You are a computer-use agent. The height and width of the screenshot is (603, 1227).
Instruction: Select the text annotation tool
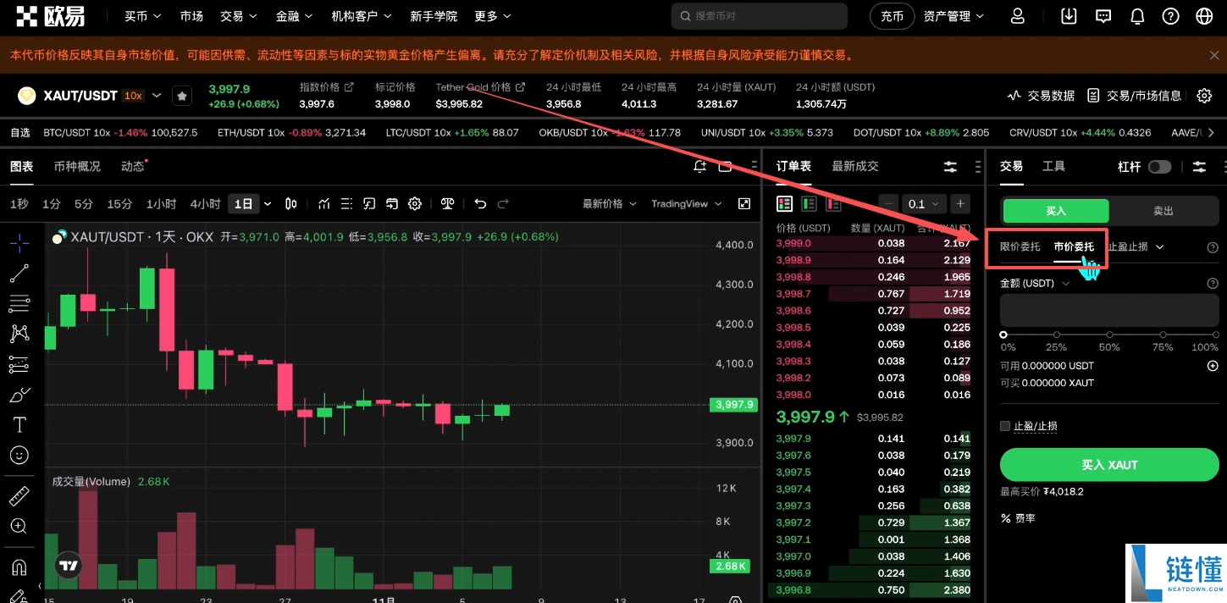tap(19, 424)
